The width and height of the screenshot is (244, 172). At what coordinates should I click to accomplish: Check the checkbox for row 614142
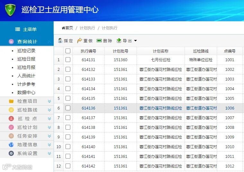68,166
